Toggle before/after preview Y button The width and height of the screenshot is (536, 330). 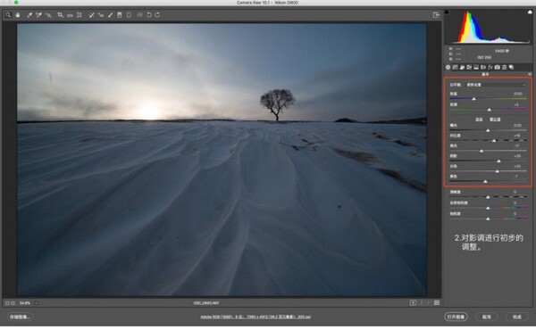(413, 302)
